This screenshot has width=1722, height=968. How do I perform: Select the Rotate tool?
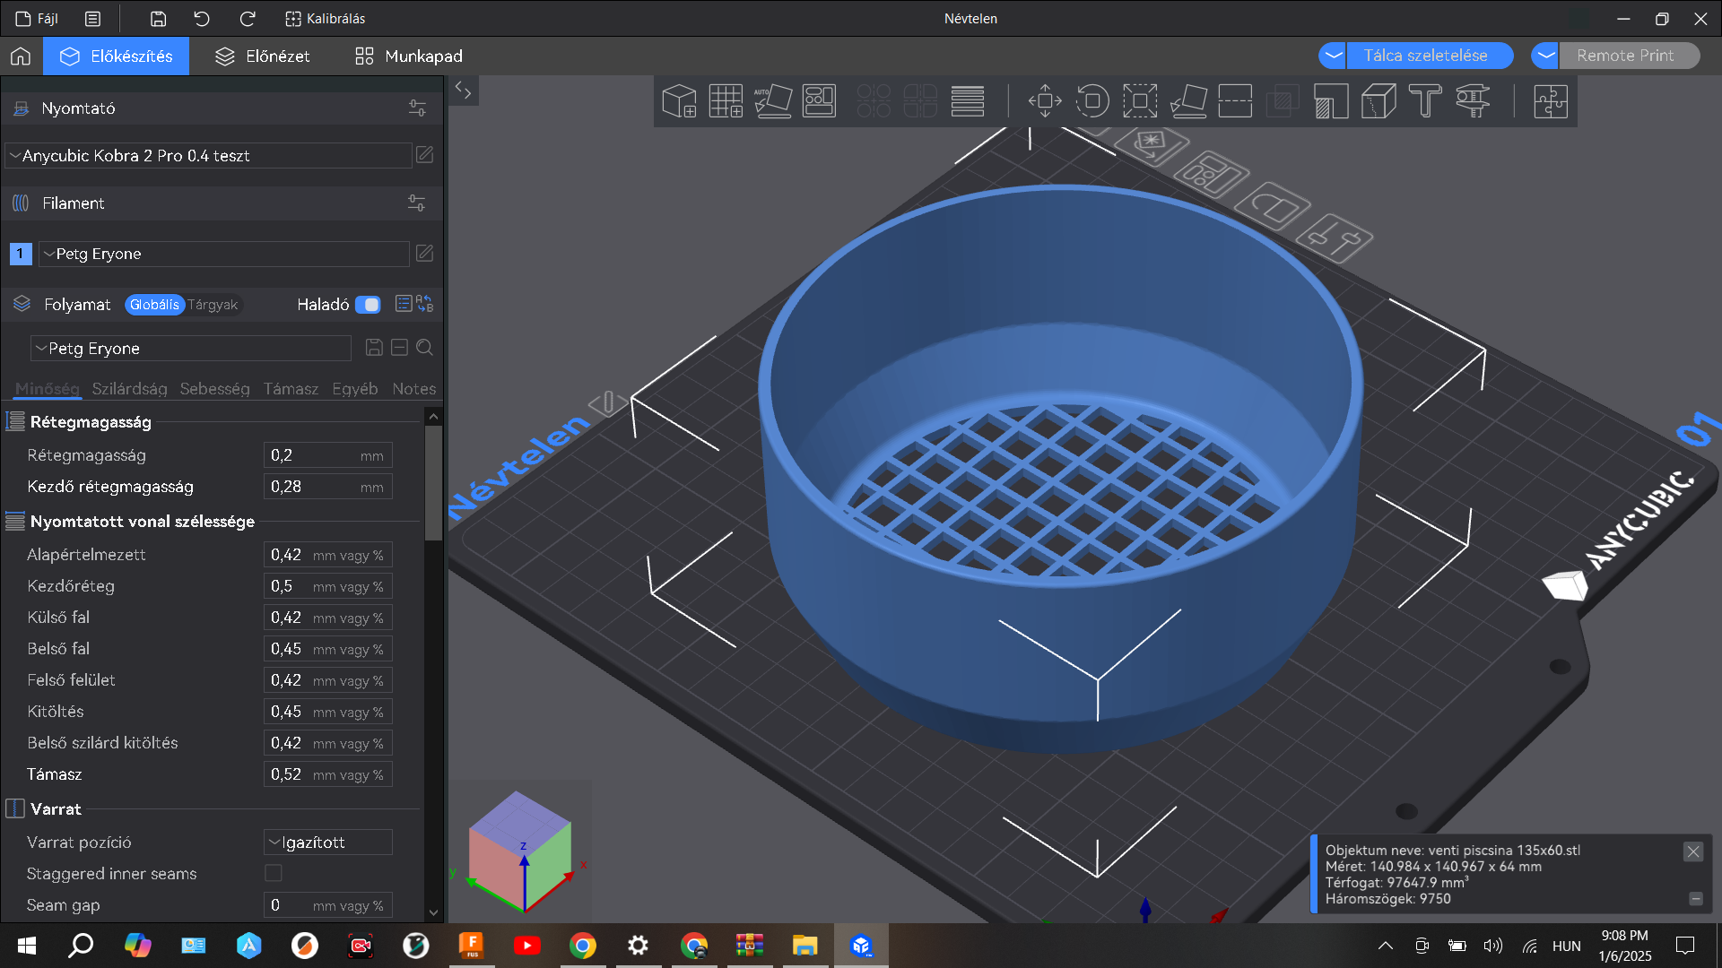[x=1092, y=101]
